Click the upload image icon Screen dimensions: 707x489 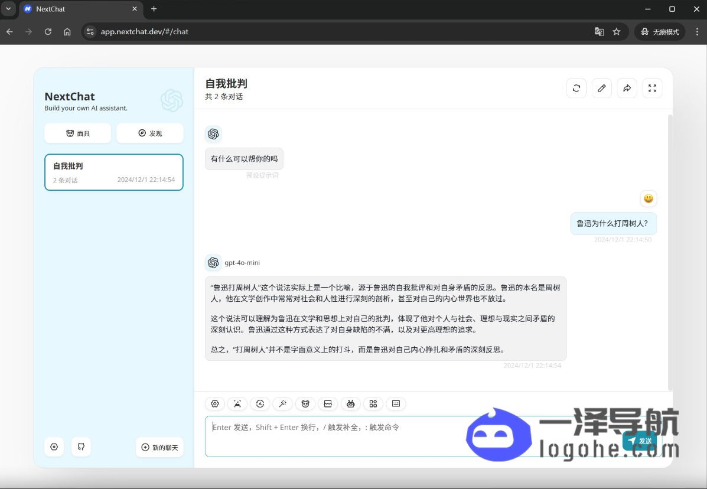pyautogui.click(x=237, y=404)
